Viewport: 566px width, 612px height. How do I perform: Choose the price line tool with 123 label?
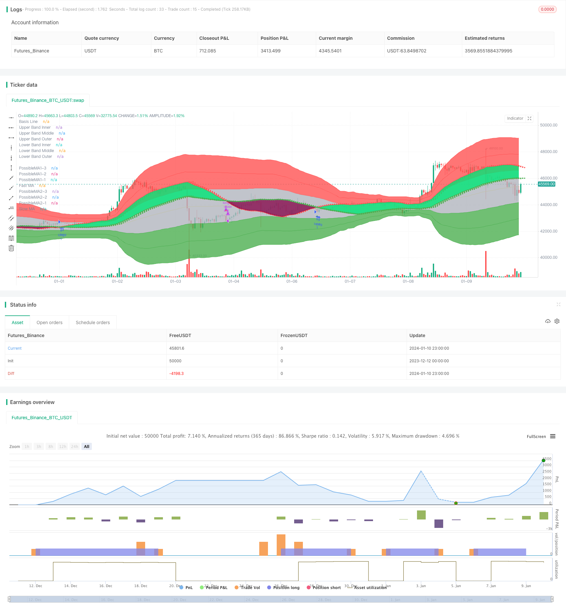[11, 208]
